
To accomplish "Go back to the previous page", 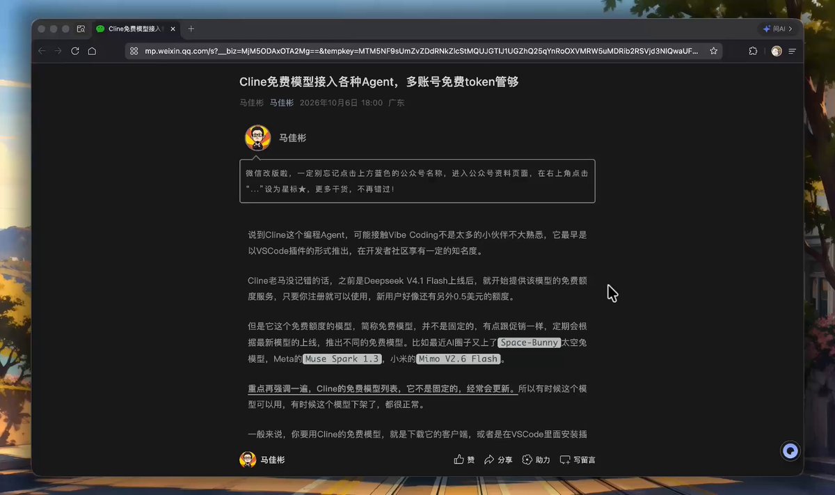I will click(x=42, y=51).
